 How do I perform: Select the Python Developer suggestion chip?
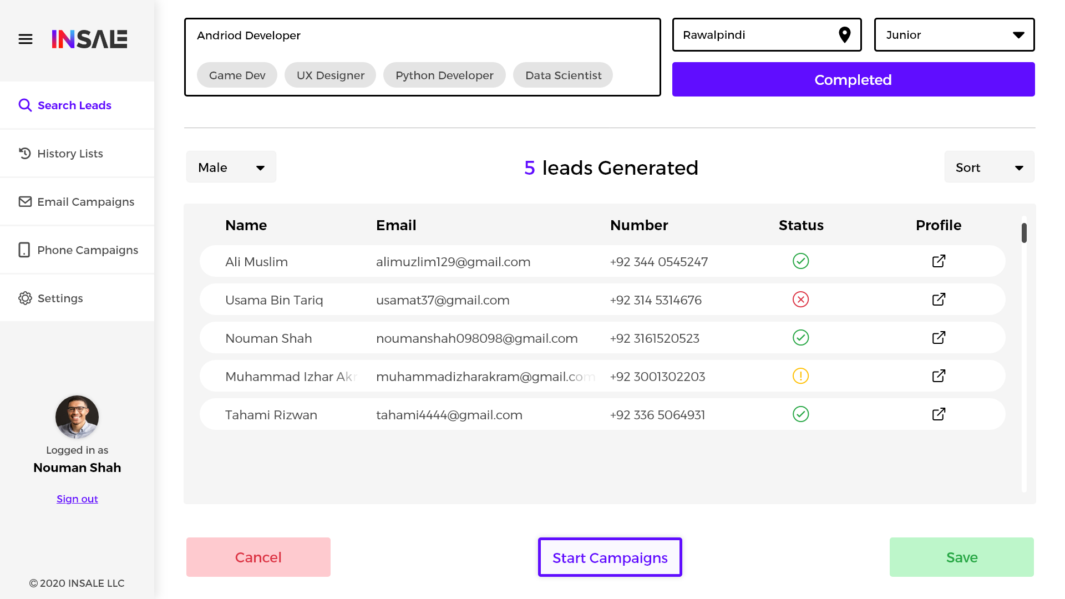tap(444, 75)
